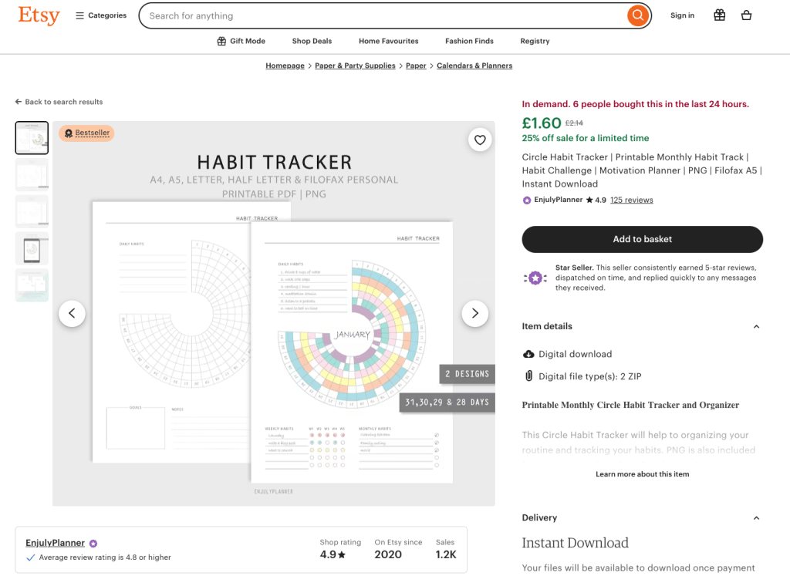Open the 125 reviews link
This screenshot has height=576, width=790.
click(x=631, y=200)
